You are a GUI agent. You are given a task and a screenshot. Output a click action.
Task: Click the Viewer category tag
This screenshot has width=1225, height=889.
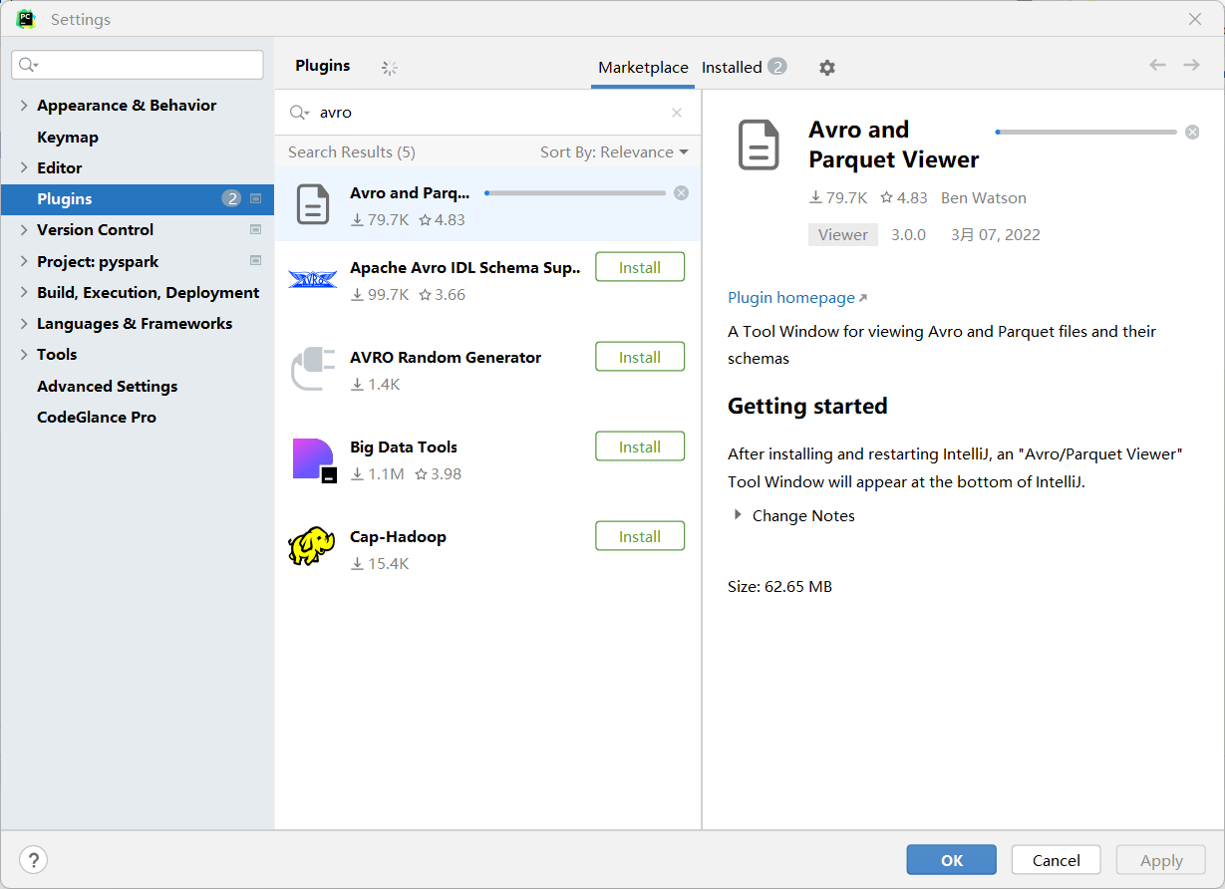tap(843, 235)
